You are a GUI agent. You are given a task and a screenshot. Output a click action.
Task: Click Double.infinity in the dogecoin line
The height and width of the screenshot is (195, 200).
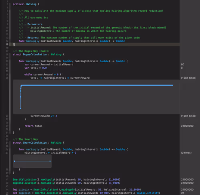click(x=148, y=193)
